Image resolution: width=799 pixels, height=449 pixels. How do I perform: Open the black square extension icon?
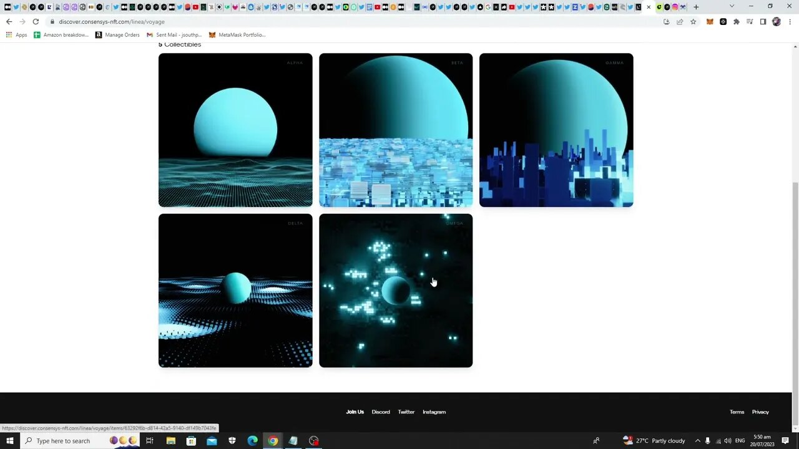click(x=723, y=21)
